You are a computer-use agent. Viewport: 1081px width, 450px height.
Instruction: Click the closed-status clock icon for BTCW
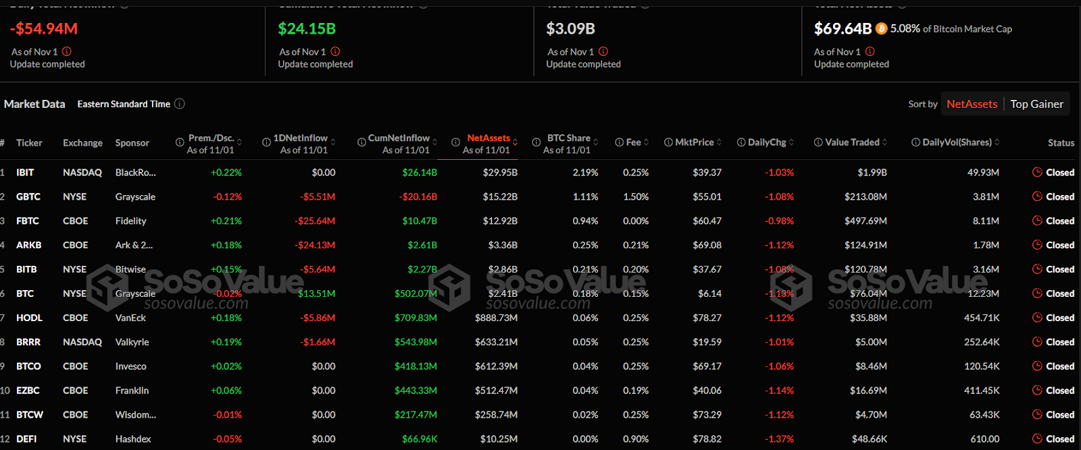coord(1037,415)
